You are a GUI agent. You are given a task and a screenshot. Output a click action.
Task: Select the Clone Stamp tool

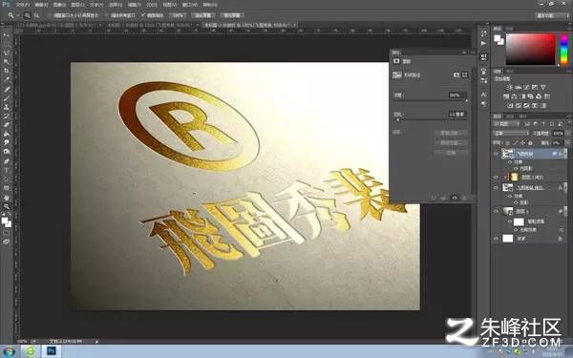pyautogui.click(x=7, y=107)
